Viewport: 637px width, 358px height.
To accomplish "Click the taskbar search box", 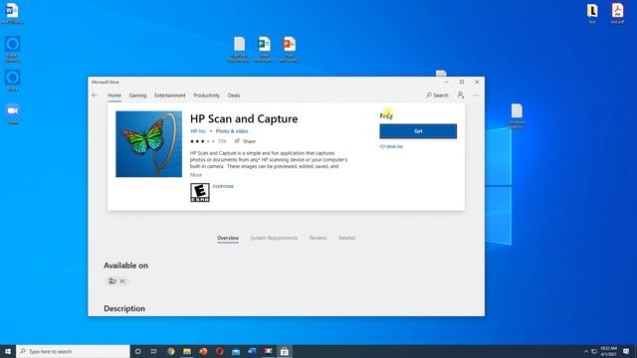I will pos(73,351).
